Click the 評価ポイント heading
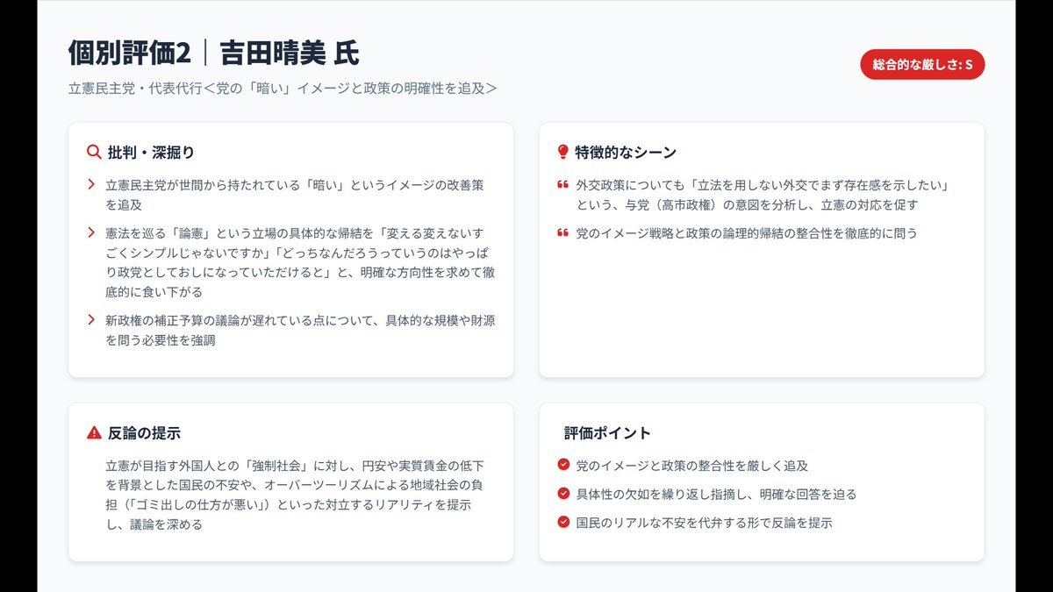The image size is (1053, 592). 607,433
